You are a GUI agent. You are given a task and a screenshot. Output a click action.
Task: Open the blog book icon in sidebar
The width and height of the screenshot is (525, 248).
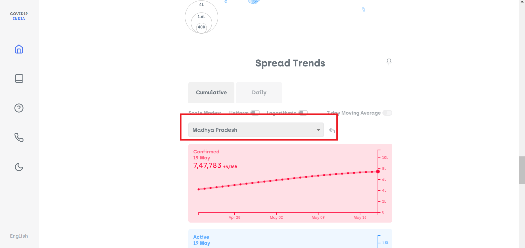[x=19, y=78]
